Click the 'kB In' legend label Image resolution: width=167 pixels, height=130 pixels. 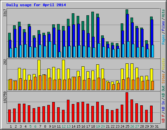click(163, 106)
